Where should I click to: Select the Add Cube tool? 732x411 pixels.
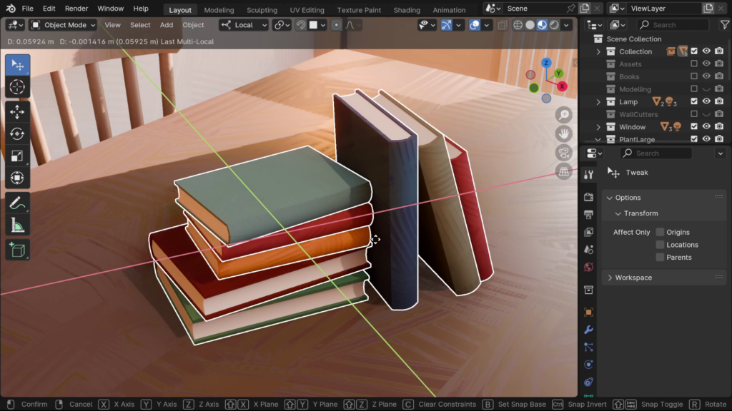tap(17, 250)
